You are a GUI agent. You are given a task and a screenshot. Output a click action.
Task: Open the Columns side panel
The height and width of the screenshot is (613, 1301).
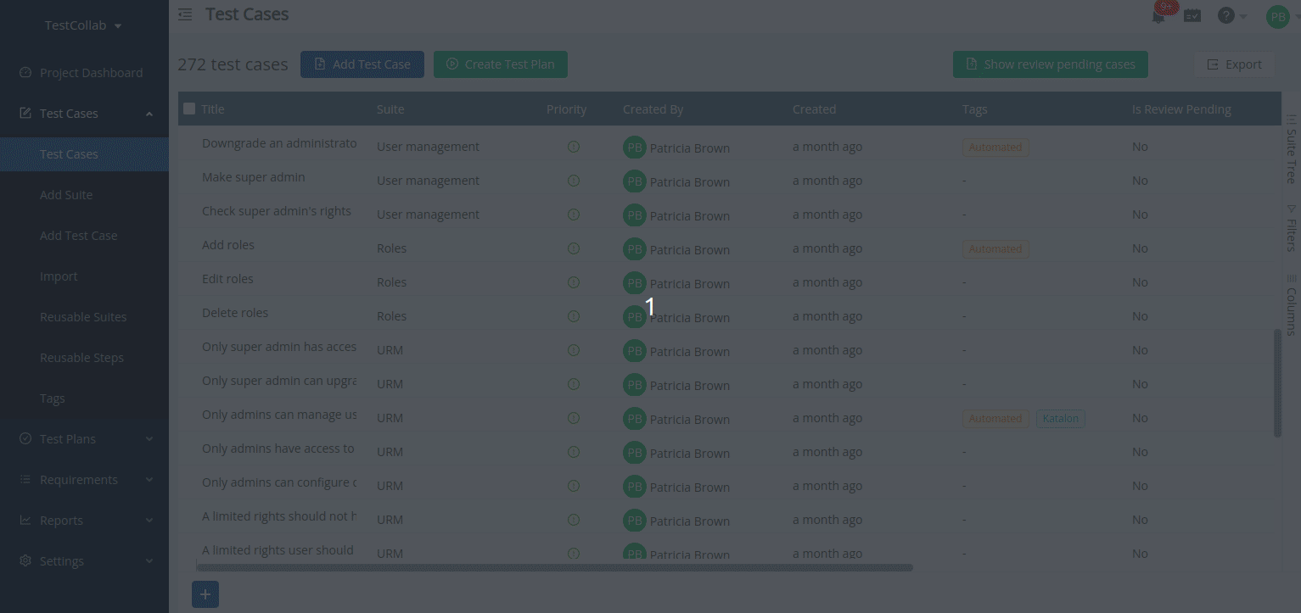tap(1291, 304)
